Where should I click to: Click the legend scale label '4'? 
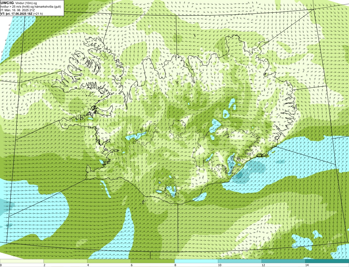(x=88, y=265)
